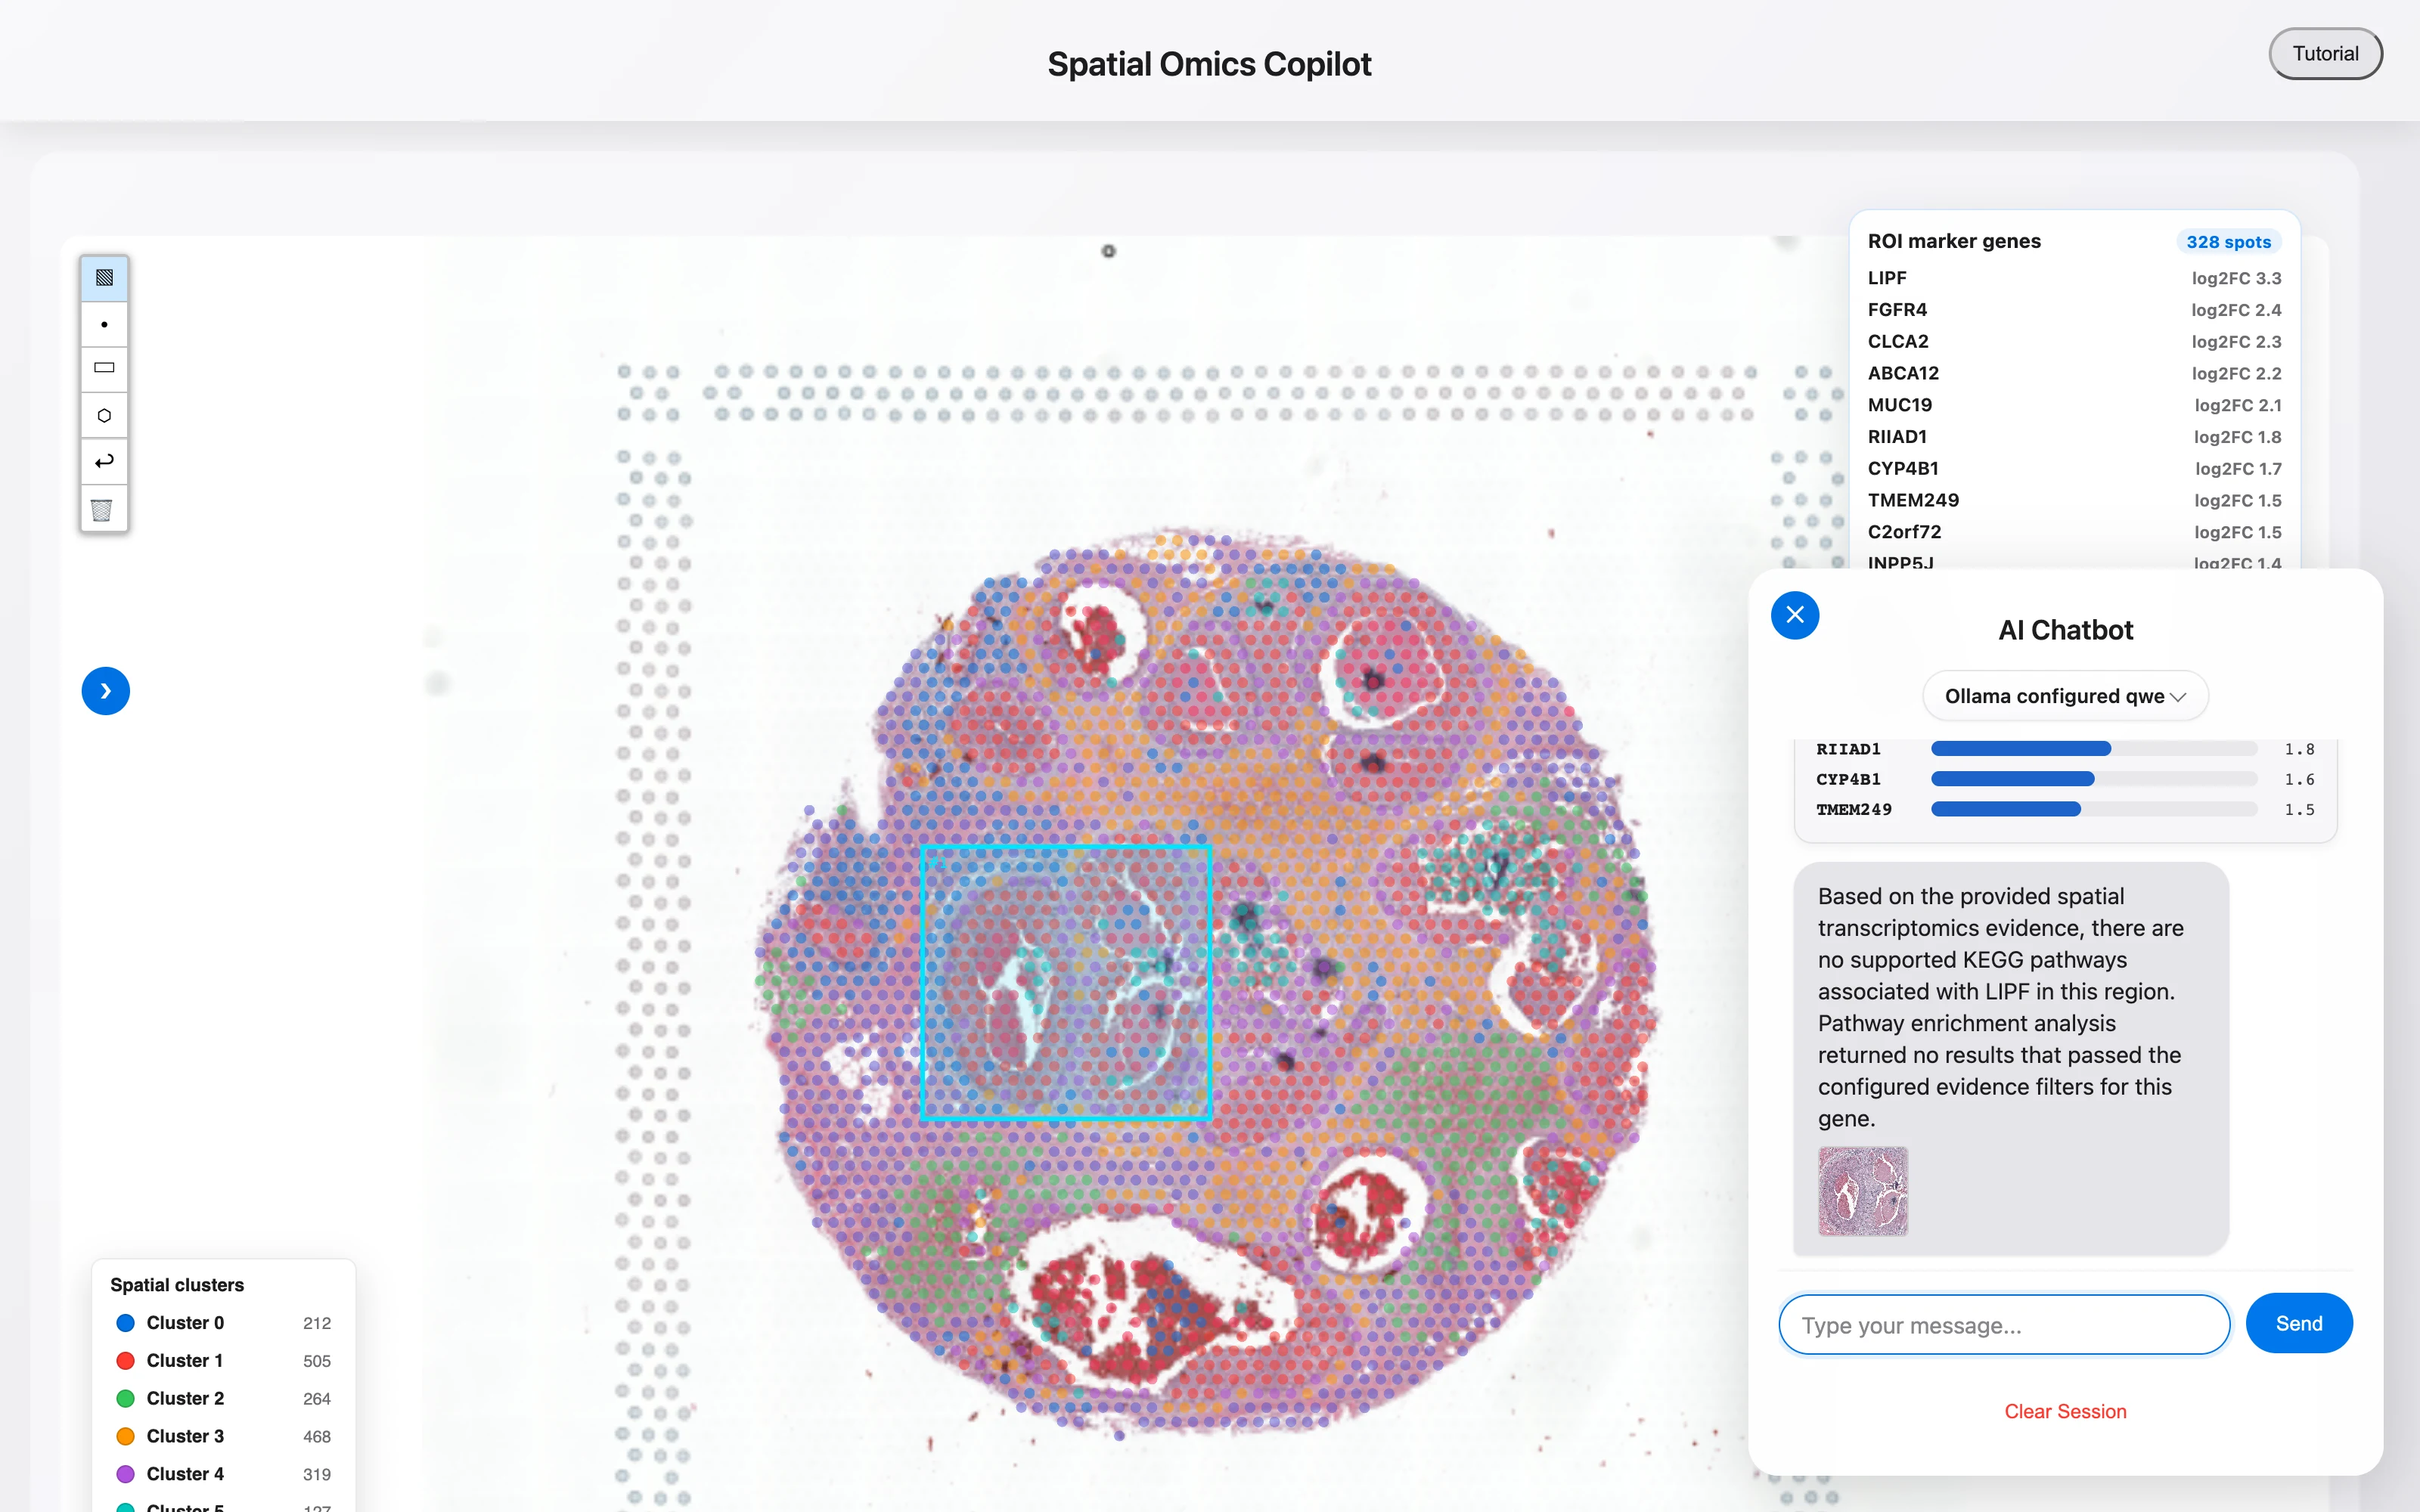Click the cyan ROI rectangle on tissue
The width and height of the screenshot is (2420, 1512).
[1066, 982]
